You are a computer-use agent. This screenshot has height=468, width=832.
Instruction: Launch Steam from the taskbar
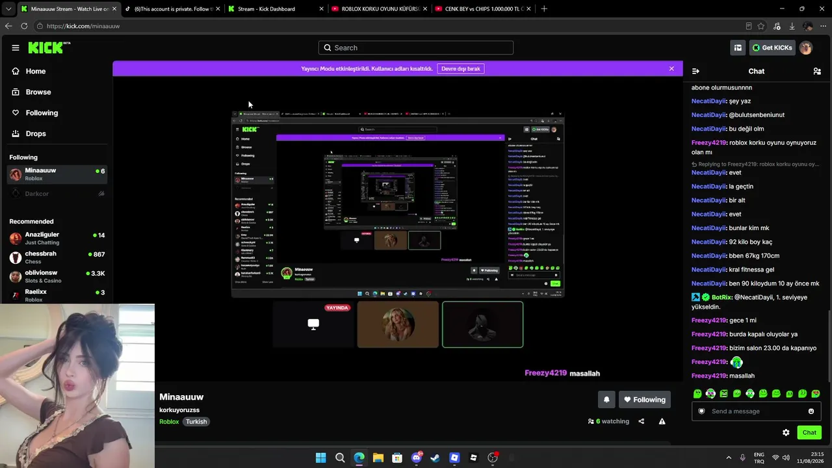pyautogui.click(x=435, y=458)
